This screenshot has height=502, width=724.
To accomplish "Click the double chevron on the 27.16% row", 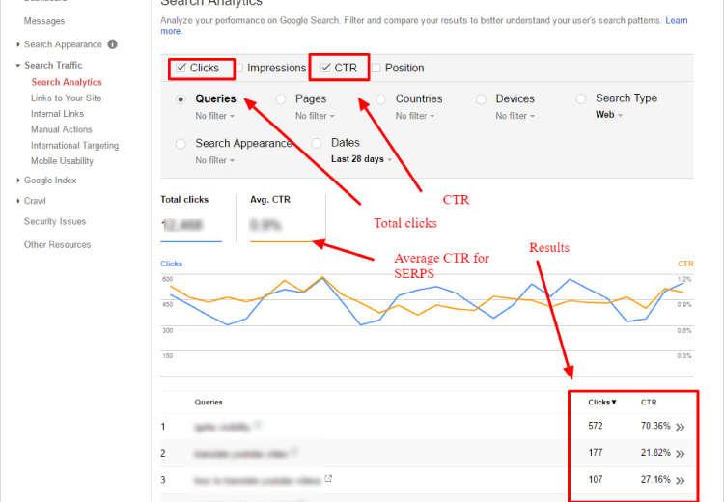I will [x=680, y=480].
